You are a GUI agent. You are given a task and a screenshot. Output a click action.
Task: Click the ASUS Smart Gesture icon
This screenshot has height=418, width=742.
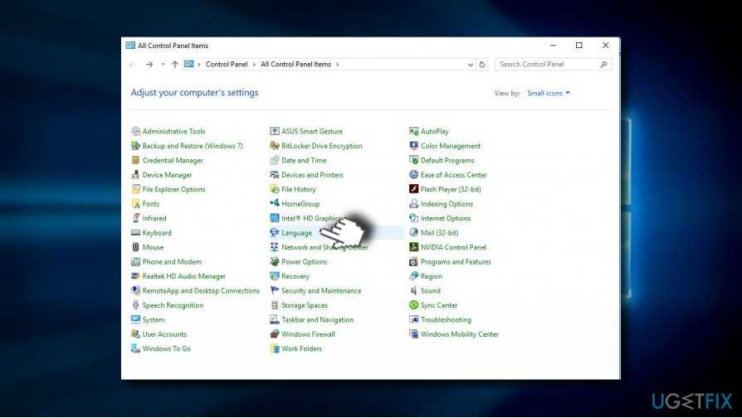tap(275, 131)
